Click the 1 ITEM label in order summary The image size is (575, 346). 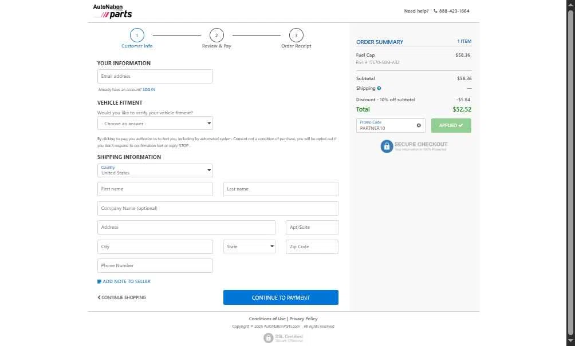coord(464,41)
